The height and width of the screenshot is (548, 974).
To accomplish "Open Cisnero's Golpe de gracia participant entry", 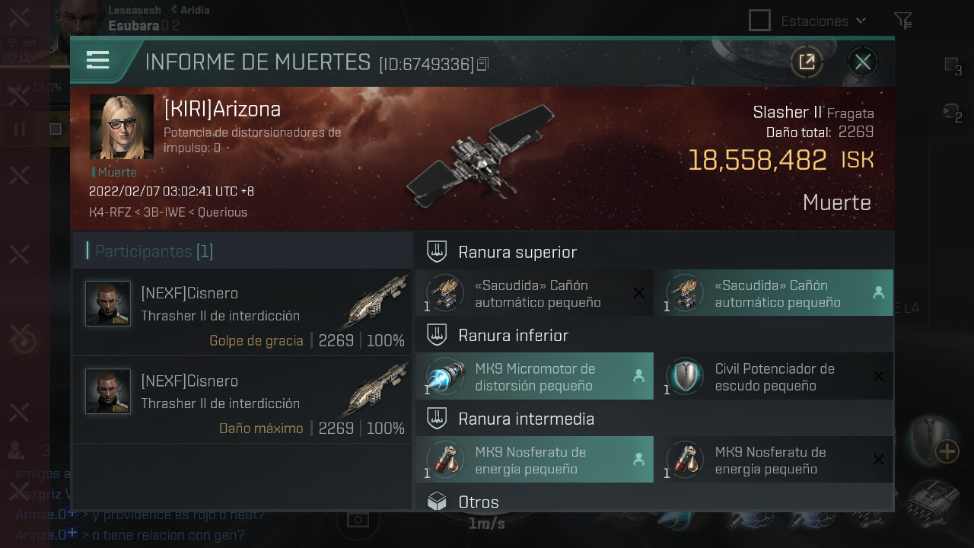I will pos(242,312).
